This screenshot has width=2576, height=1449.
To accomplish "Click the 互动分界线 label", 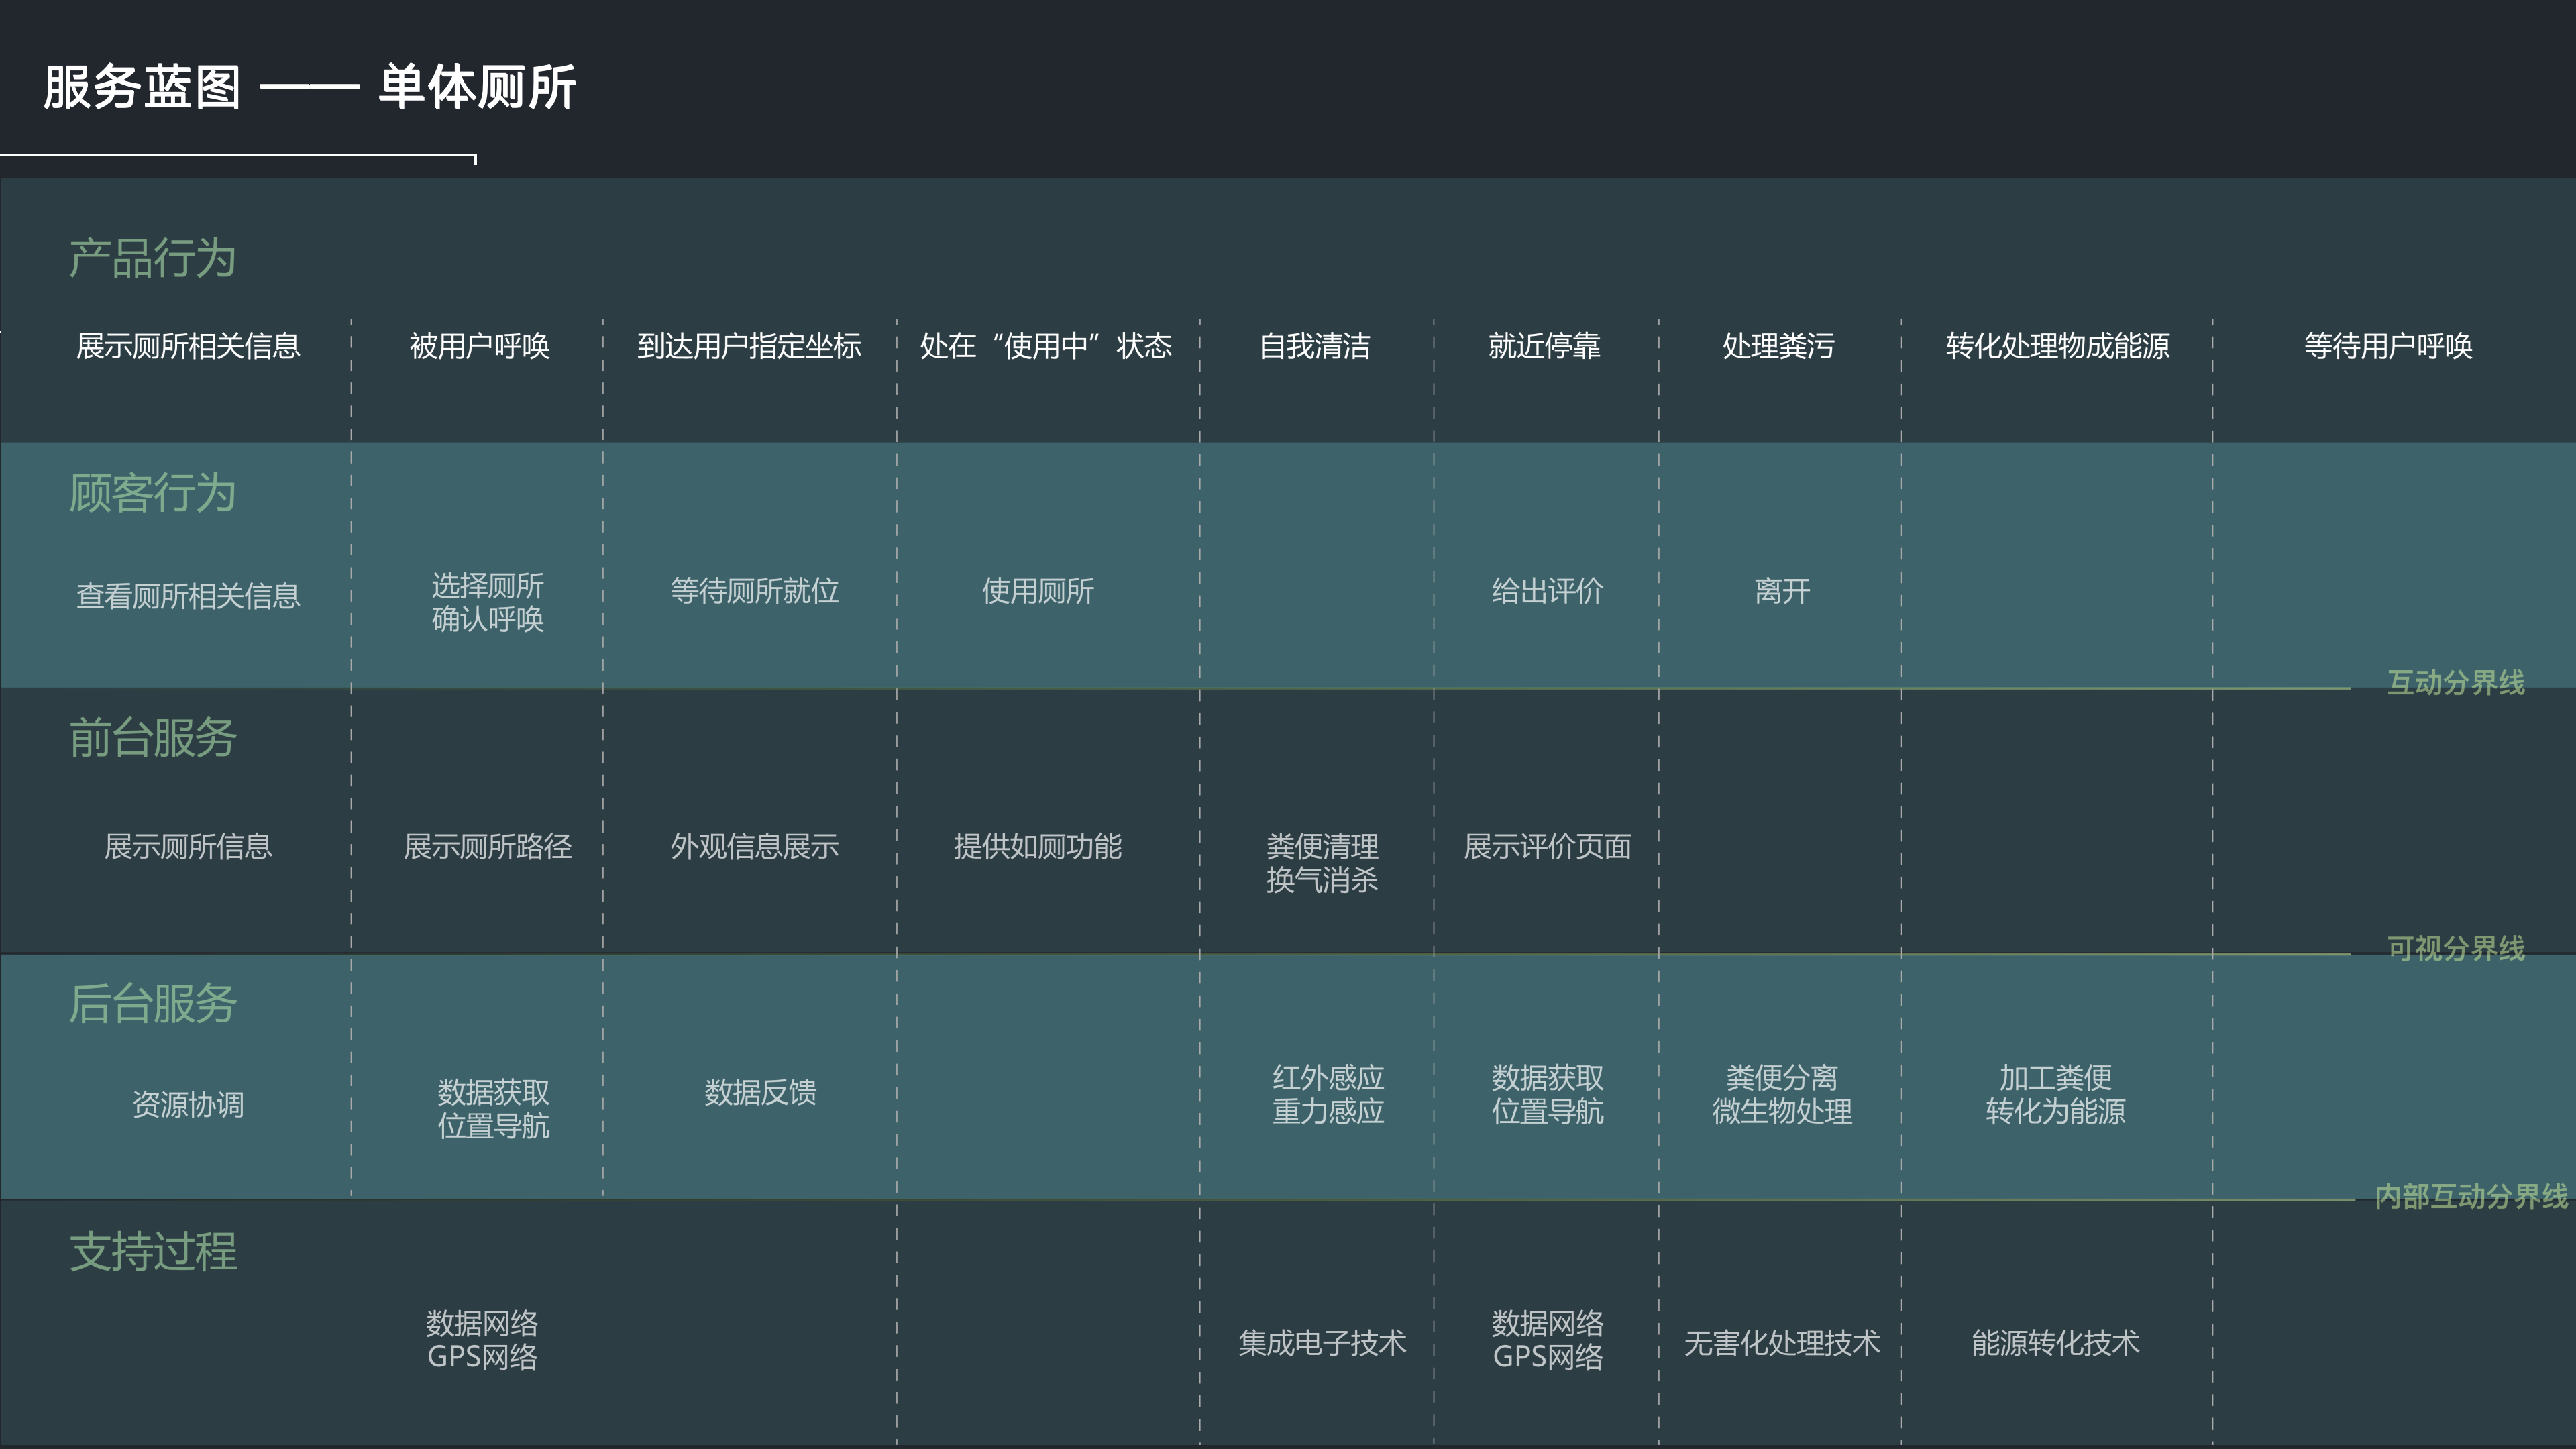I will pos(2455,682).
